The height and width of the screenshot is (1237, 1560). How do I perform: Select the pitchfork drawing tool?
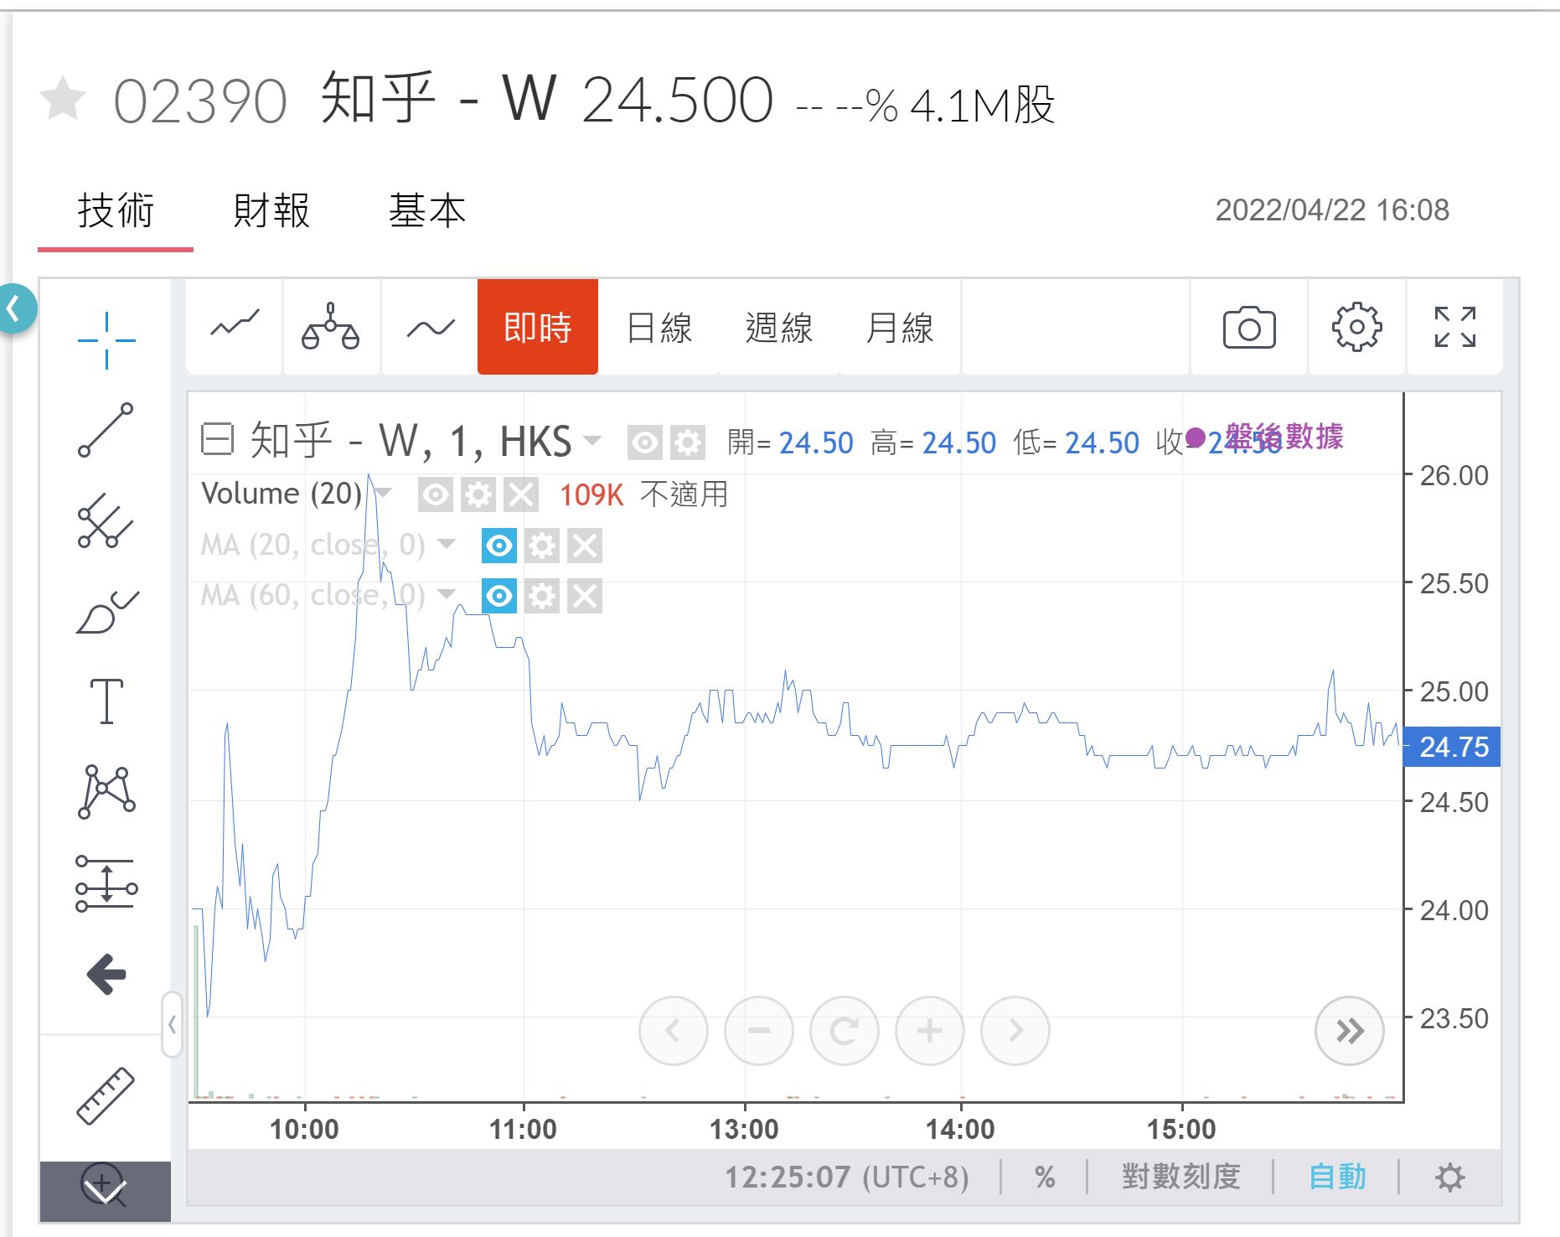pyautogui.click(x=106, y=520)
